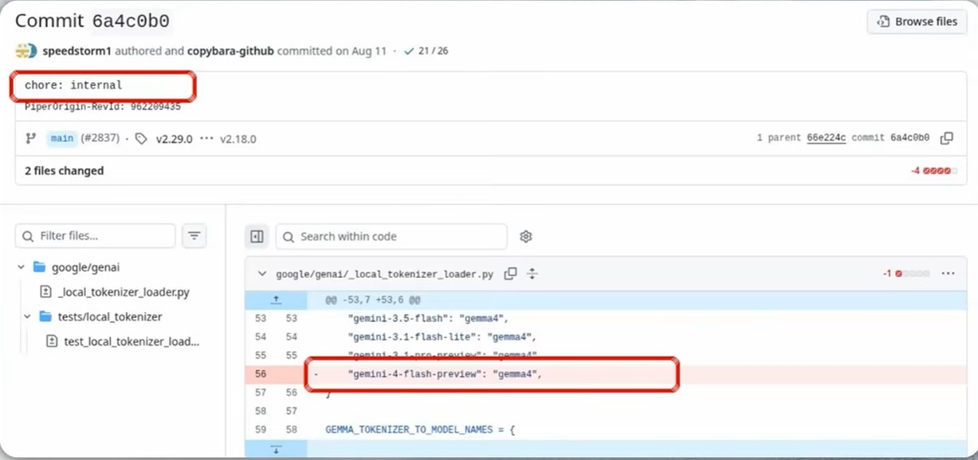This screenshot has width=978, height=460.
Task: Click the Filter files input field
Action: [x=96, y=237]
